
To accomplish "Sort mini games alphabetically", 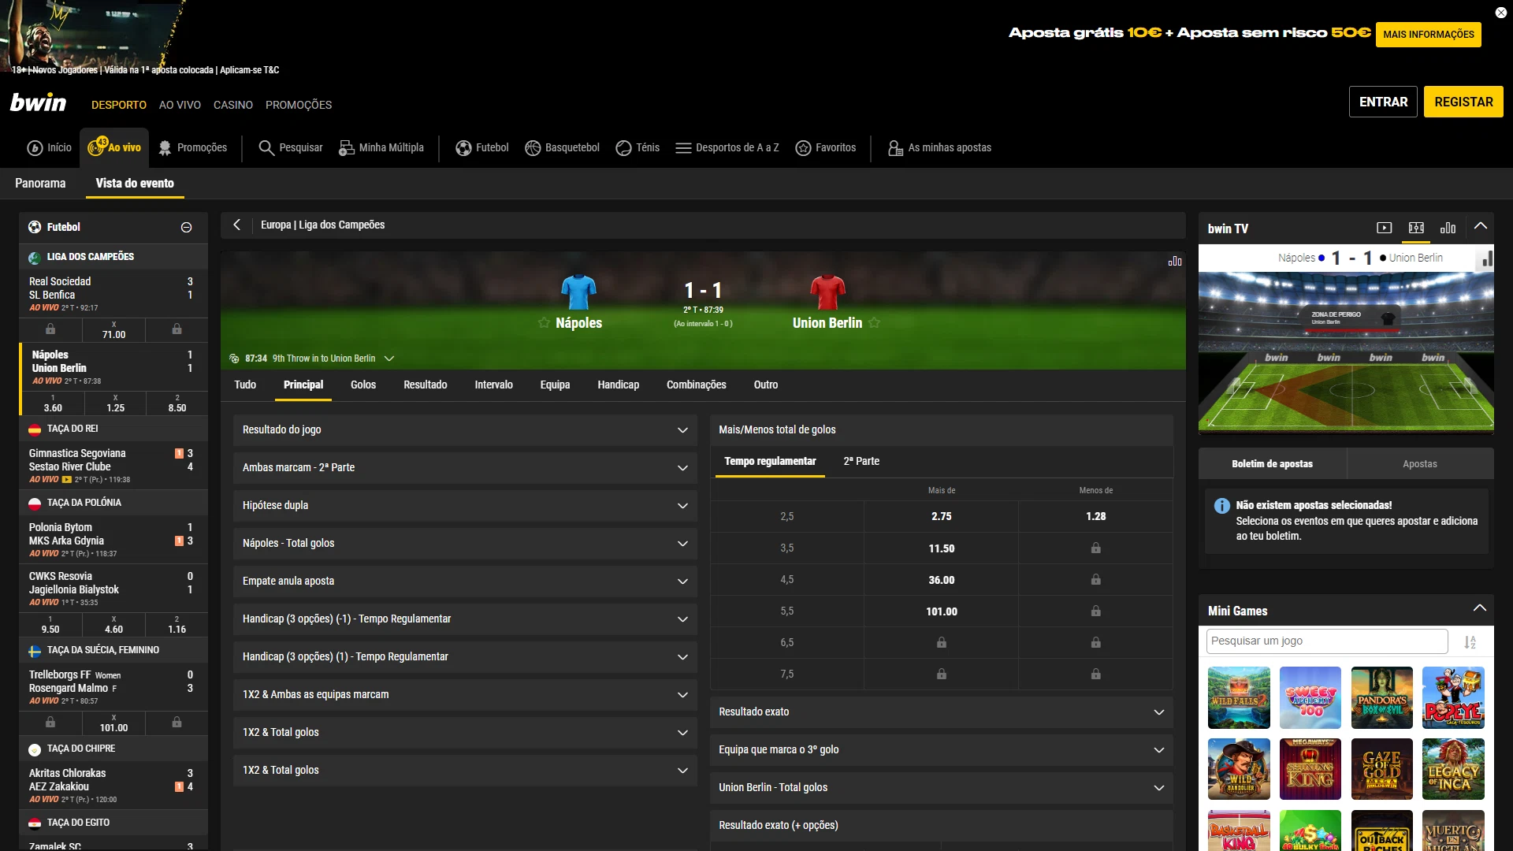I will point(1470,642).
